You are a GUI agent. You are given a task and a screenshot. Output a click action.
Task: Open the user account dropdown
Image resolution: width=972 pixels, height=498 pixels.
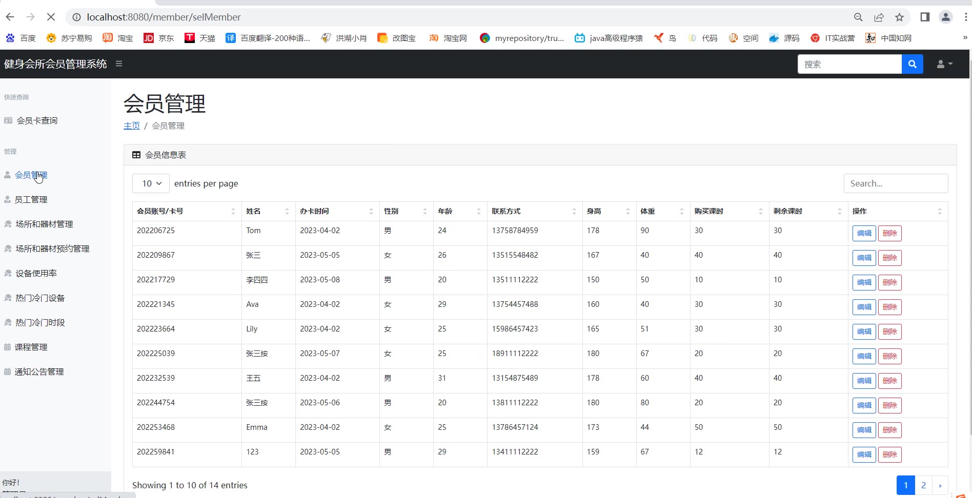(944, 64)
